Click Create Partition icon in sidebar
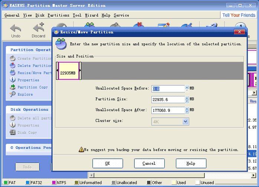Screen dimensions: 259x187 pyautogui.click(x=13, y=58)
